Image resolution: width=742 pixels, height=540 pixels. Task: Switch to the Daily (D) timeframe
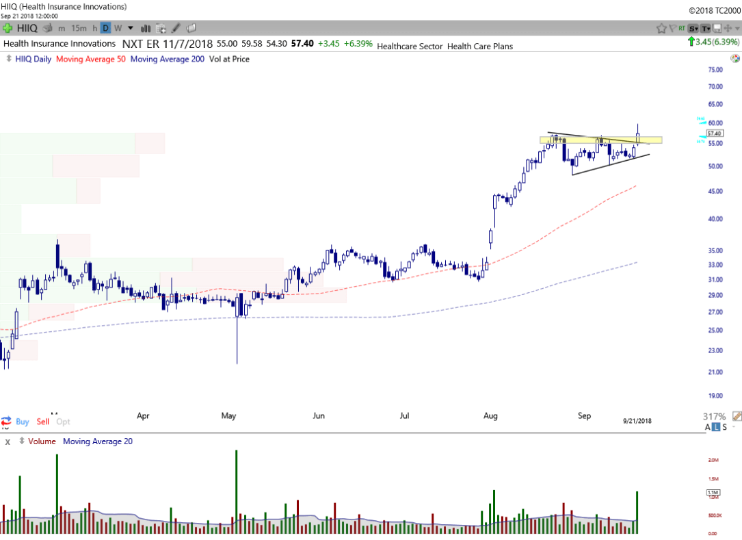(105, 28)
